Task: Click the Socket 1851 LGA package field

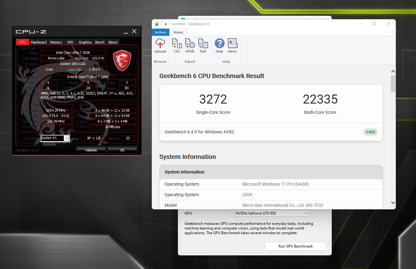Action: pos(73,64)
